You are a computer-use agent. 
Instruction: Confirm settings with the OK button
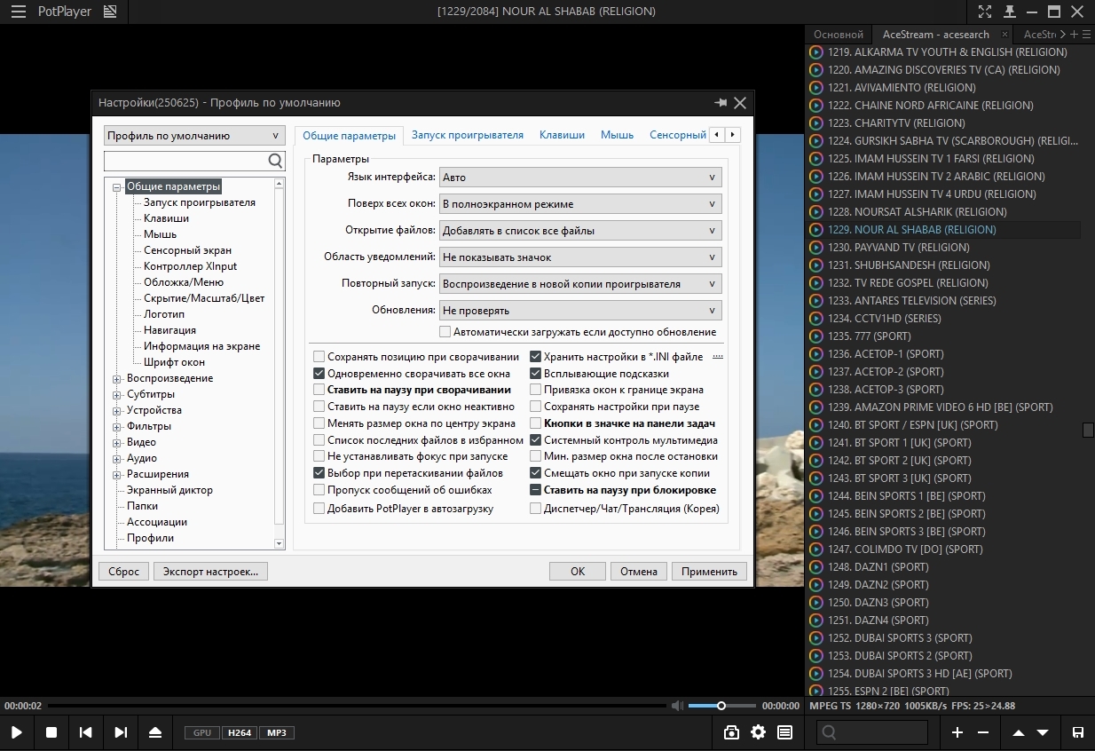[x=577, y=571]
